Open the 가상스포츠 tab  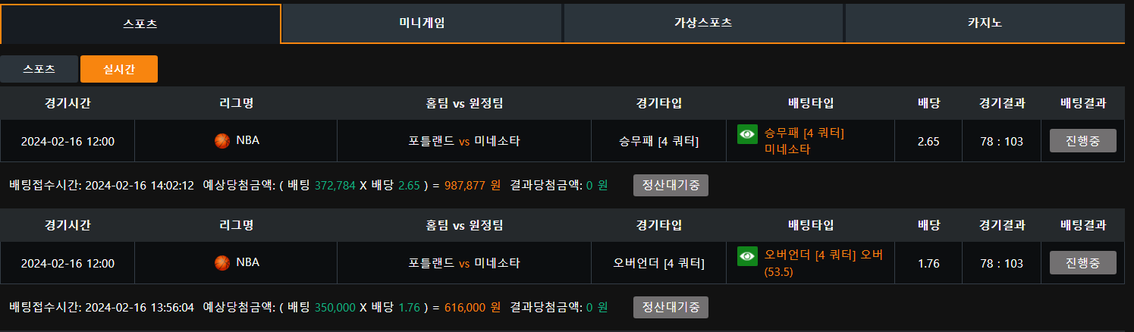click(x=703, y=23)
